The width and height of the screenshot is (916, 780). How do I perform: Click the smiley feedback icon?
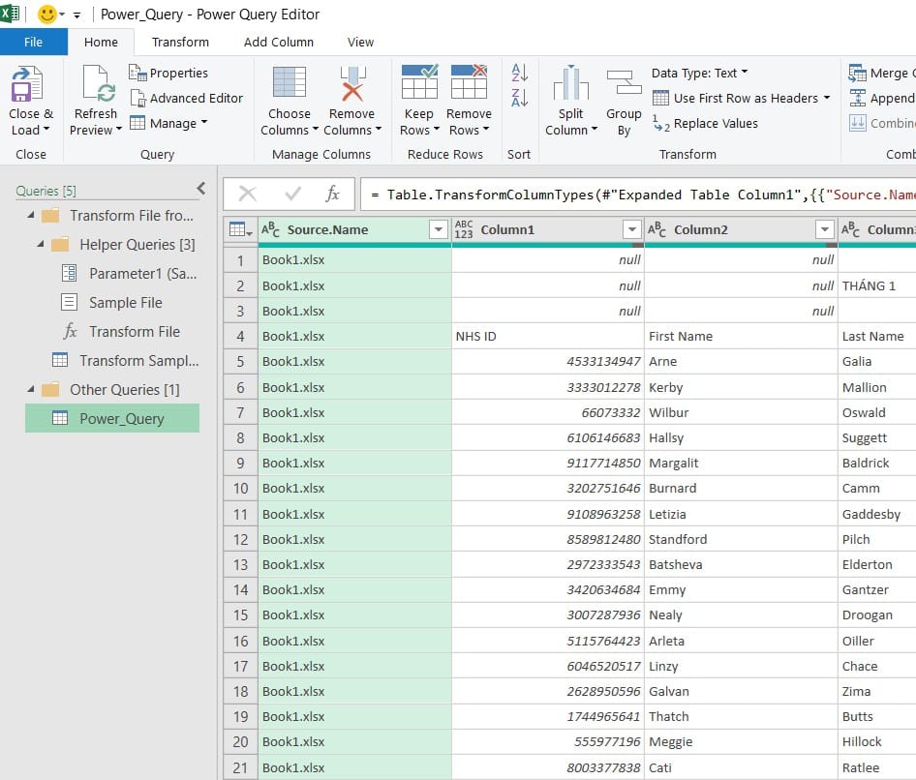[46, 14]
